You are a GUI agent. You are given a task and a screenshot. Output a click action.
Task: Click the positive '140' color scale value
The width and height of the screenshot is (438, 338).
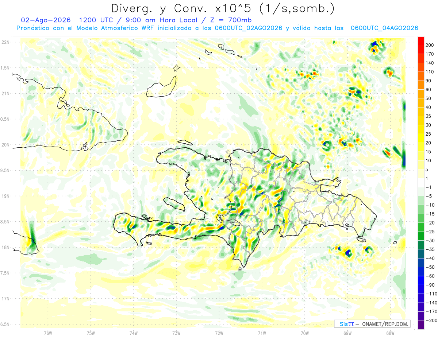click(430, 63)
